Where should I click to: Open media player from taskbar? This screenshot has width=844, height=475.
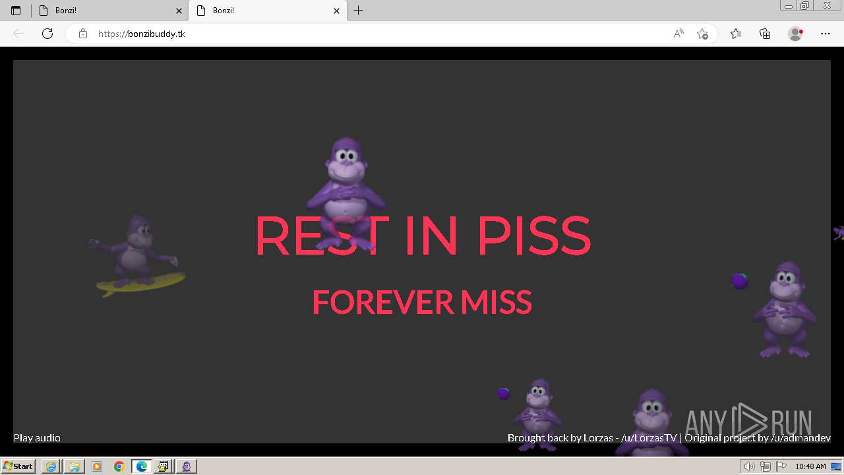click(97, 466)
